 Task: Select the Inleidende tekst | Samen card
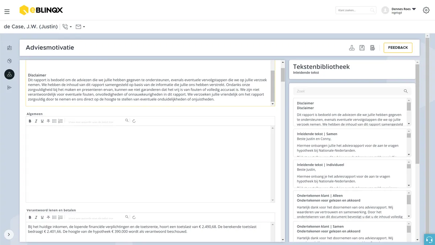pos(352,143)
